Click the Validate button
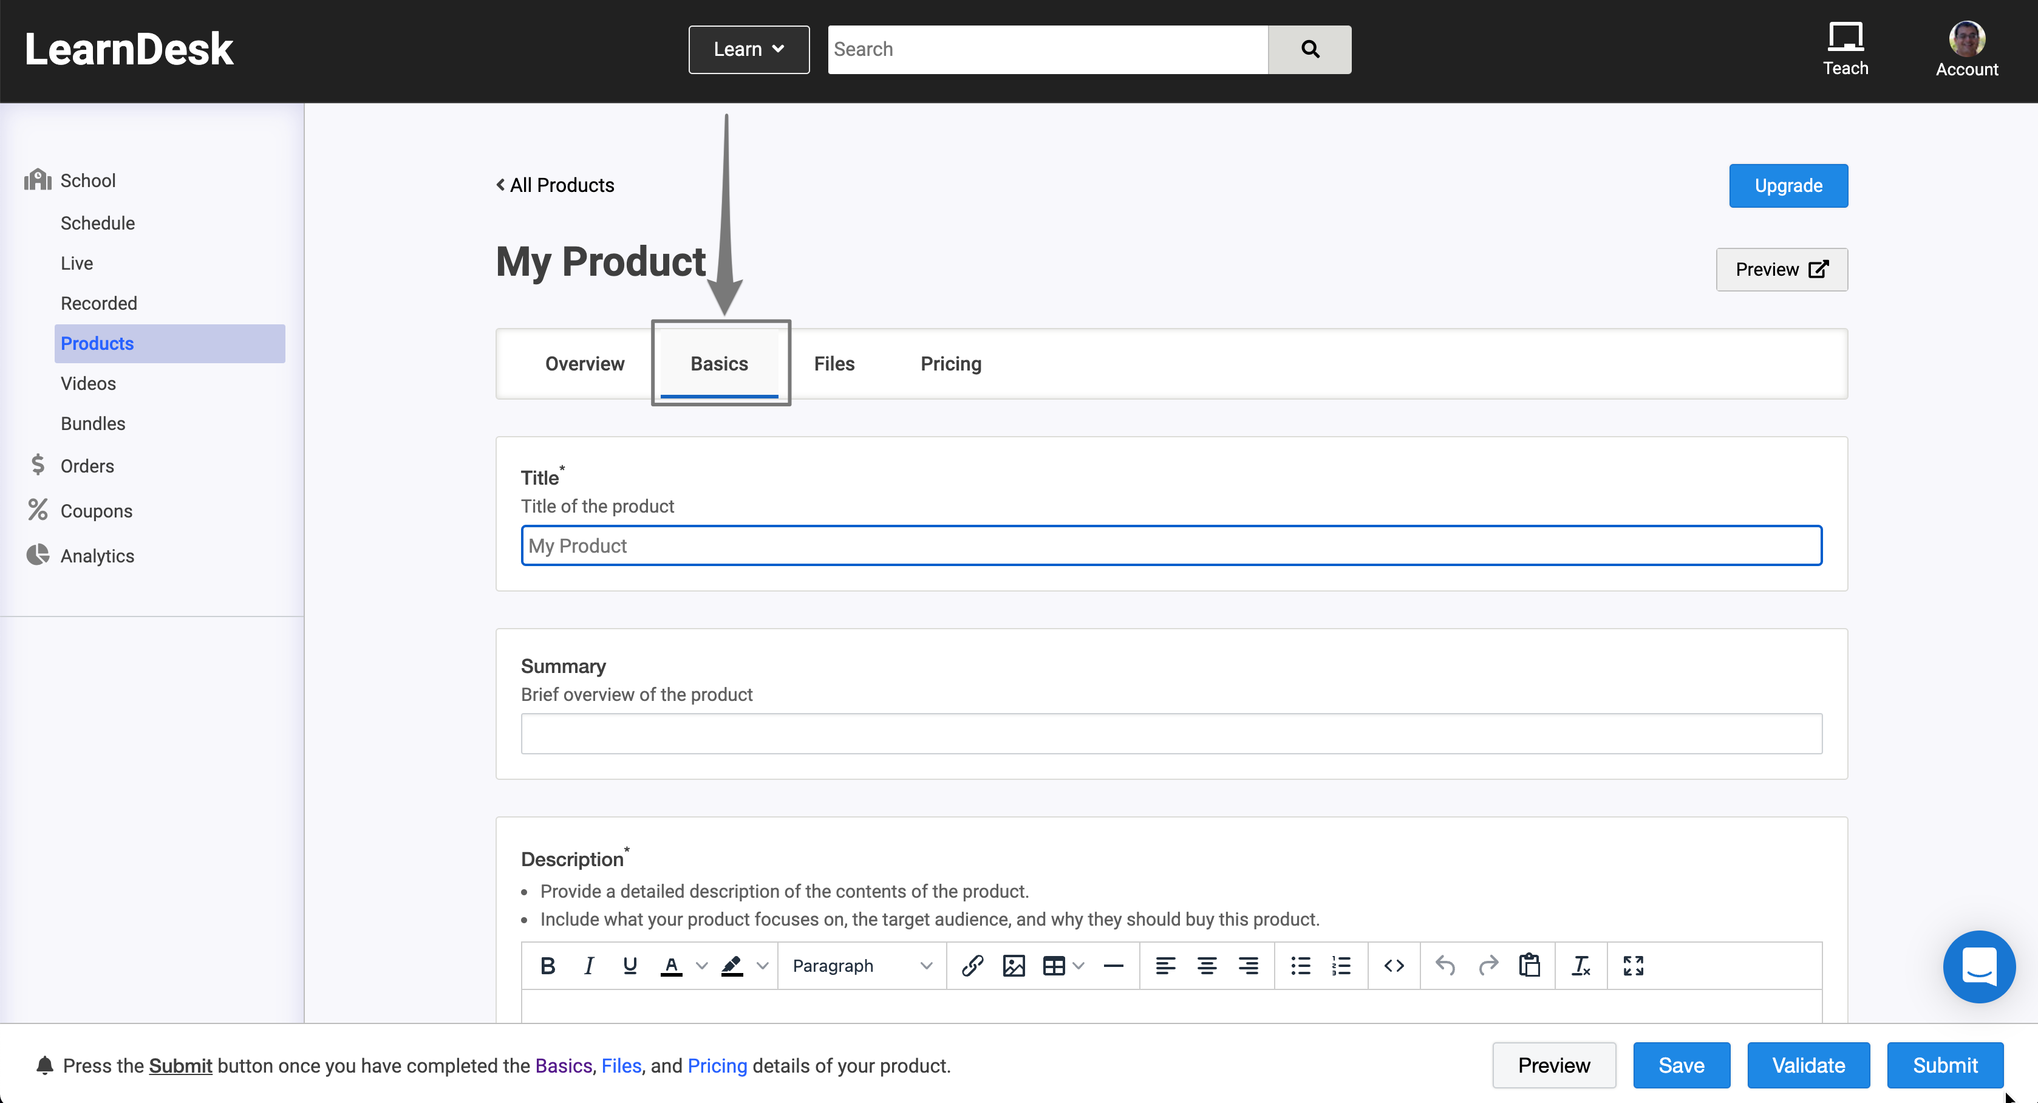 pyautogui.click(x=1808, y=1065)
